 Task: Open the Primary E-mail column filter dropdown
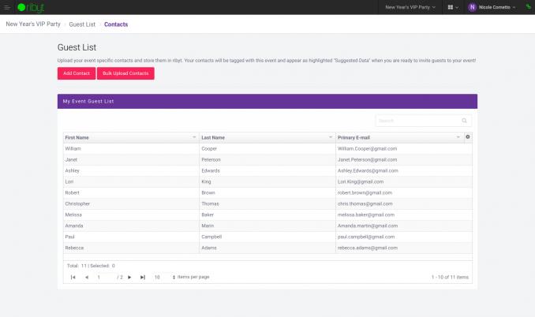458,137
